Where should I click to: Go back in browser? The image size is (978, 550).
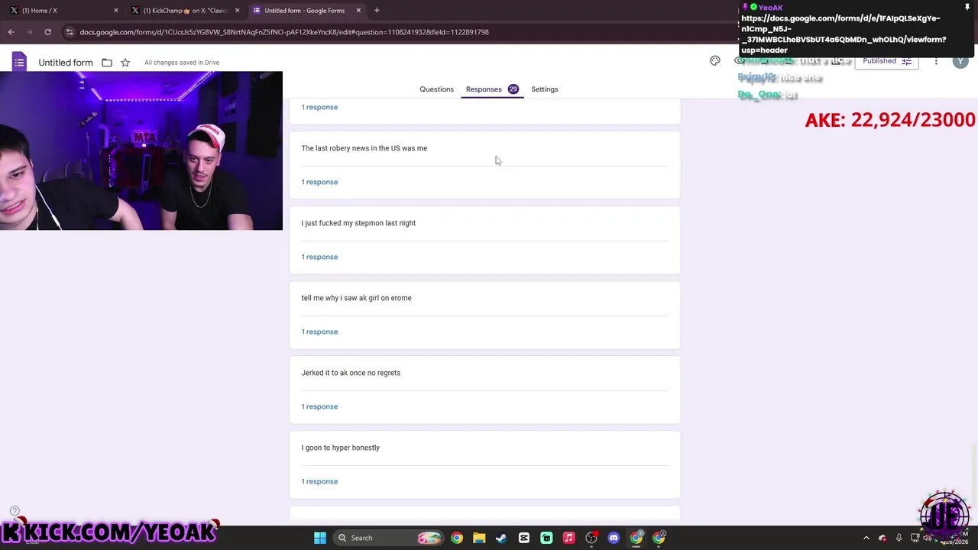pyautogui.click(x=11, y=32)
